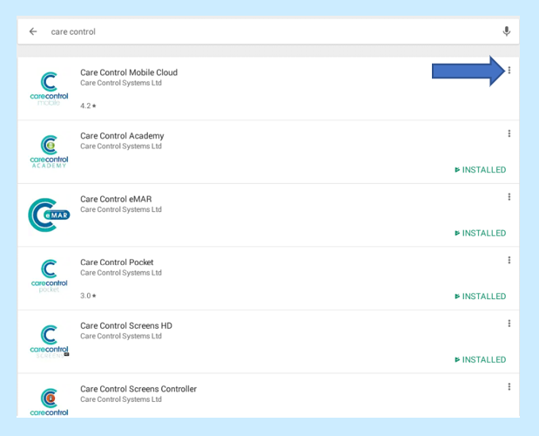Viewport: 539px width, 436px height.
Task: Open the 'Care Control Screens HD' title
Action: point(126,325)
